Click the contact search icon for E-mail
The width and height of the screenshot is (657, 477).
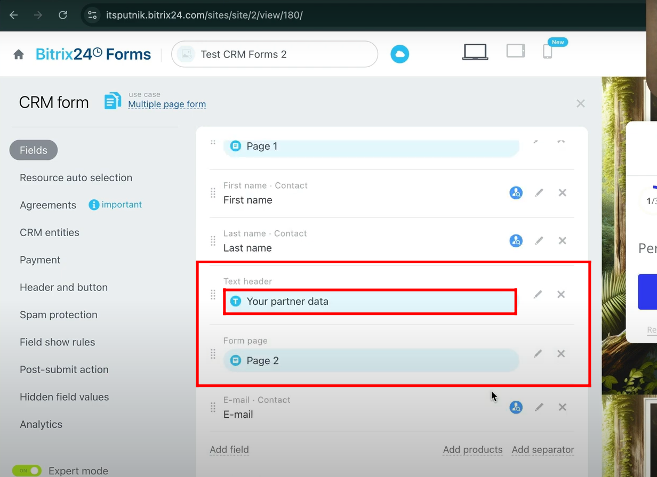(x=516, y=408)
